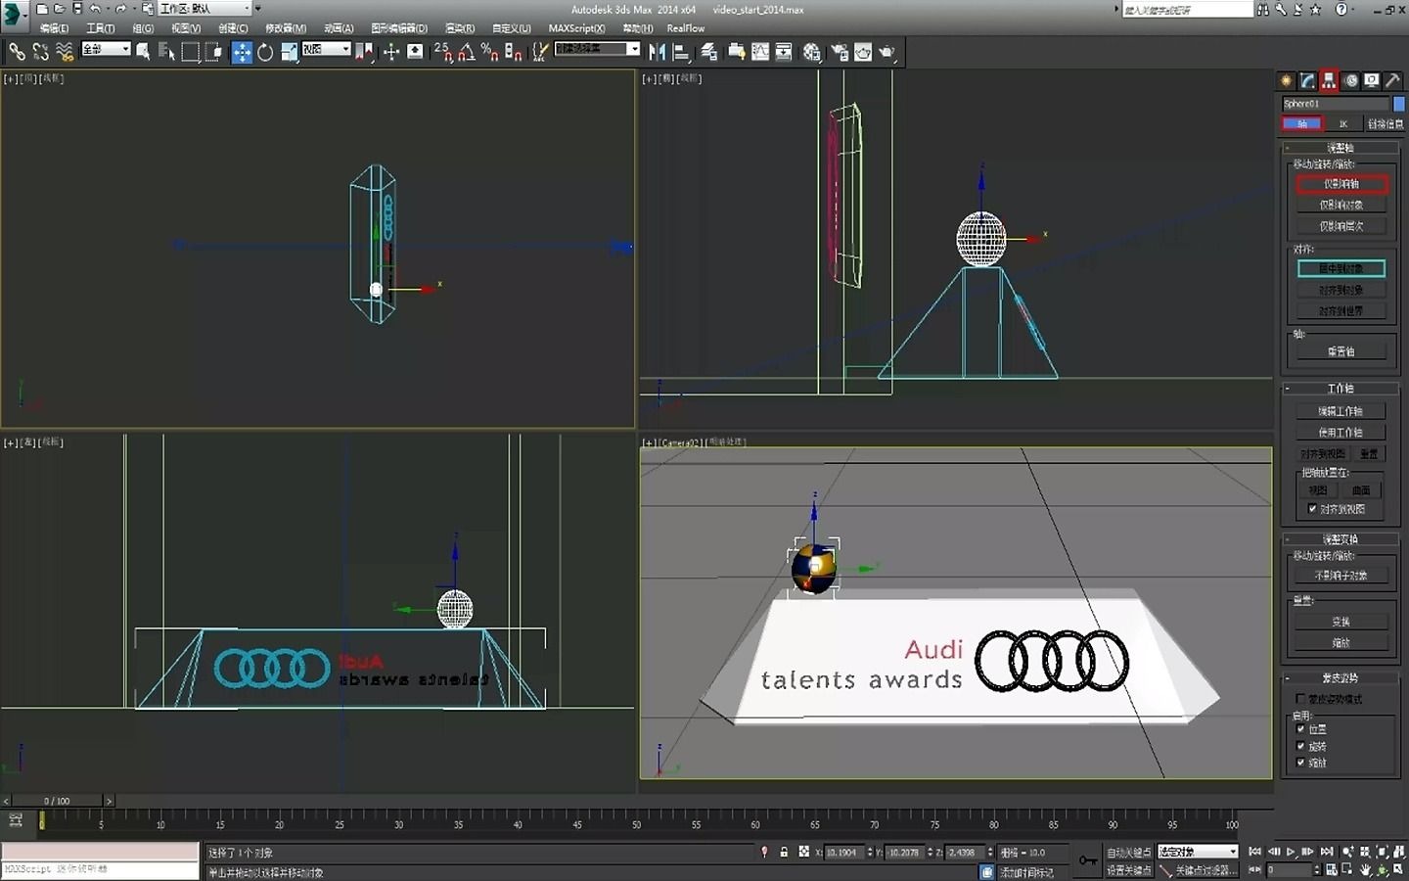Viewport: 1409px width, 881px height.
Task: Select the Link tool in main toolbar
Action: tap(17, 52)
